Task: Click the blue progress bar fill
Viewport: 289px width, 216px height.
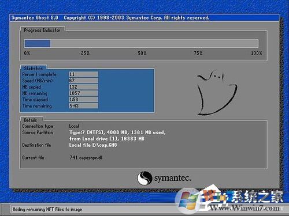Action: tap(37, 43)
